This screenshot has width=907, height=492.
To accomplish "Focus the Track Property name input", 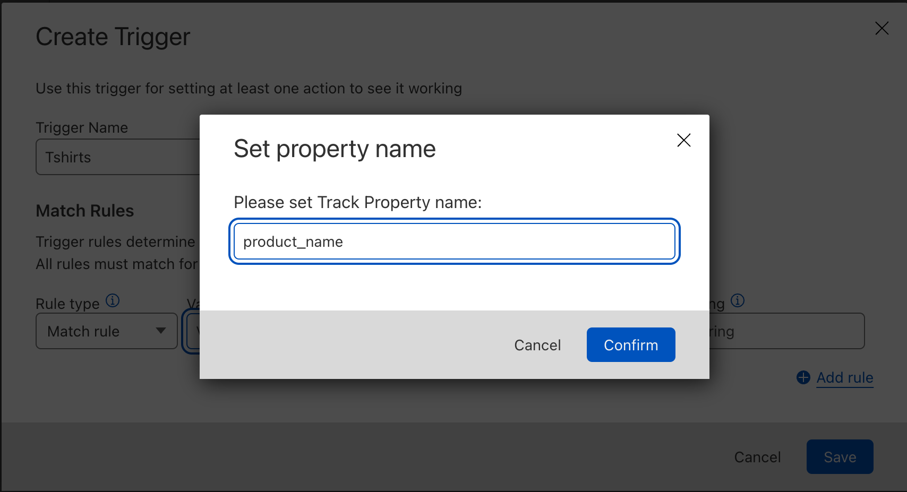I will coord(454,241).
